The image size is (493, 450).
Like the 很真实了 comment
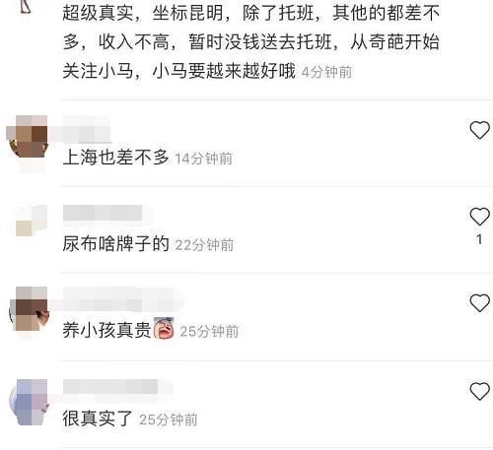(479, 391)
